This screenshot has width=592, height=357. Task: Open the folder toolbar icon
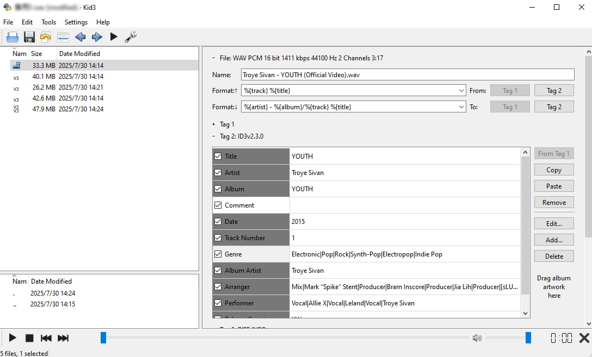point(13,37)
